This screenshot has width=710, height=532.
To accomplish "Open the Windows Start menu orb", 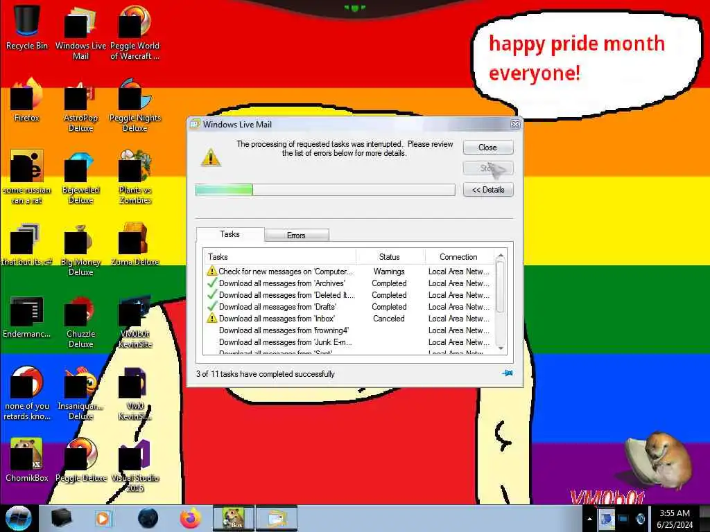I will 18,518.
